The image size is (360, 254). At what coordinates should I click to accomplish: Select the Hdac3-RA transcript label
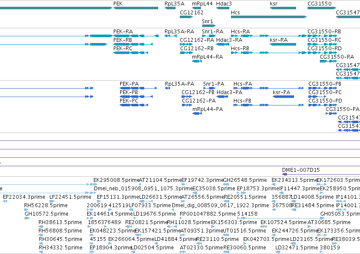(229, 40)
